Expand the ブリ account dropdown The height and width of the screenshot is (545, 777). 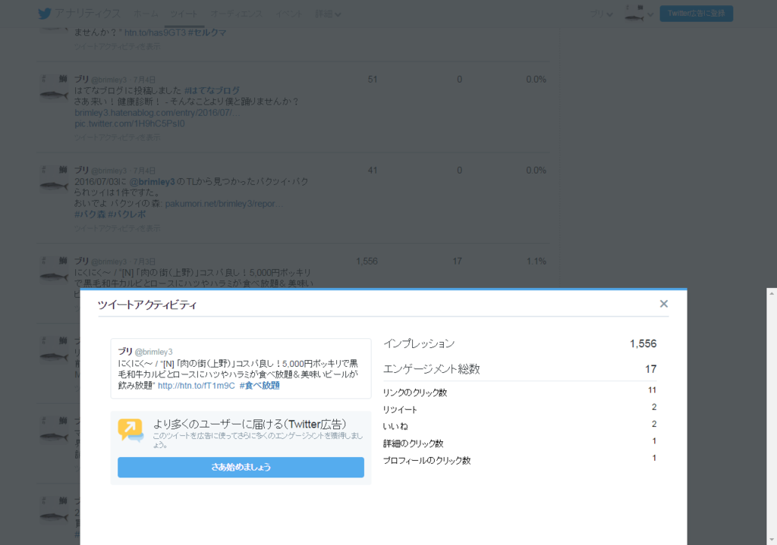(x=601, y=14)
